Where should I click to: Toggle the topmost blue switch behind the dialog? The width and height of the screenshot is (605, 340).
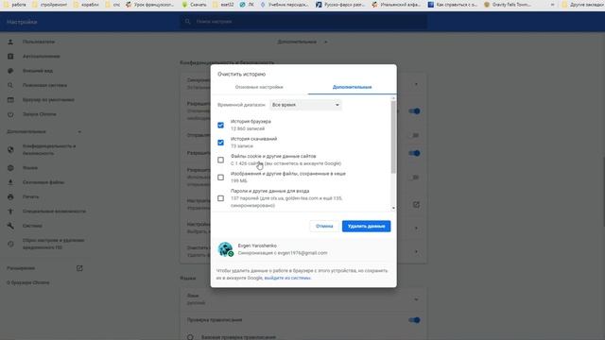pos(414,111)
